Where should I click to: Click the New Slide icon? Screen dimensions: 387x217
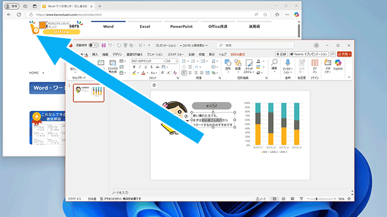tap(101, 63)
